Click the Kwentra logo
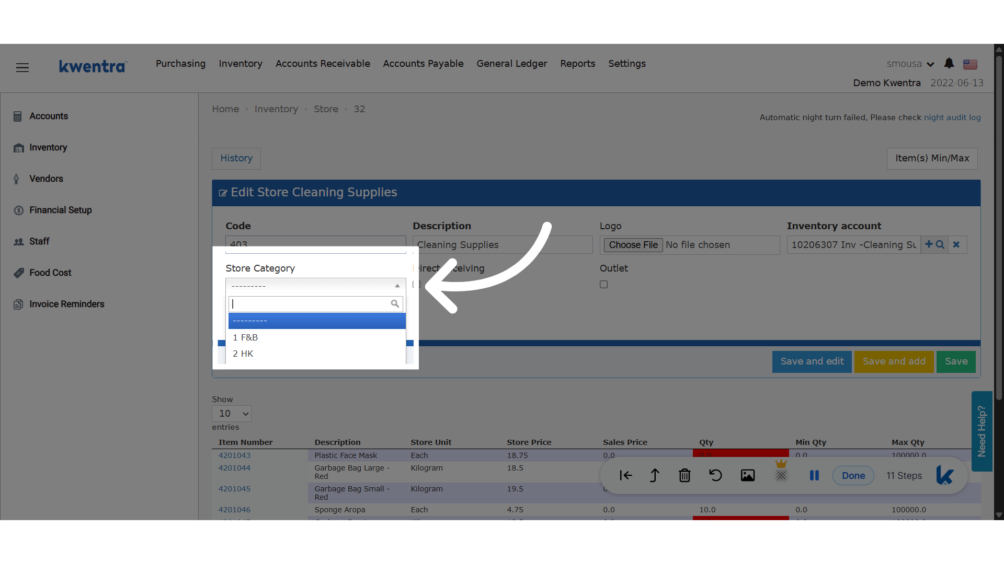The image size is (1004, 564). click(x=93, y=66)
